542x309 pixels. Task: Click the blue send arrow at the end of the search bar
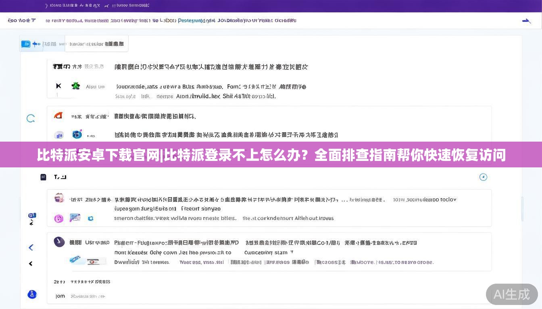click(526, 21)
